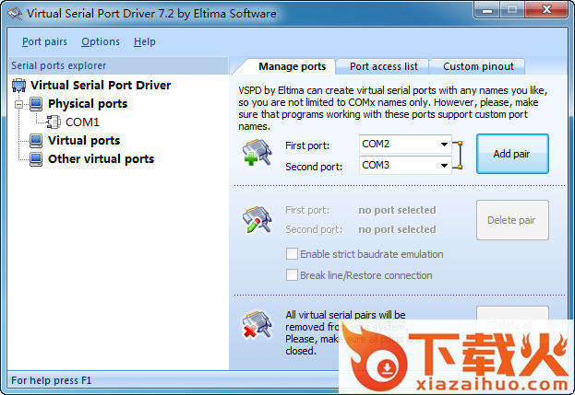Click the Delete pair button

[x=512, y=220]
